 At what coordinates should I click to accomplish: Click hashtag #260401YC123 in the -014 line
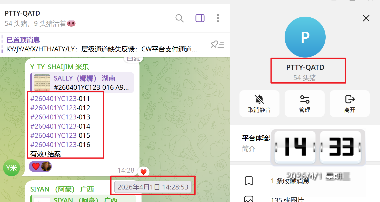point(53,126)
